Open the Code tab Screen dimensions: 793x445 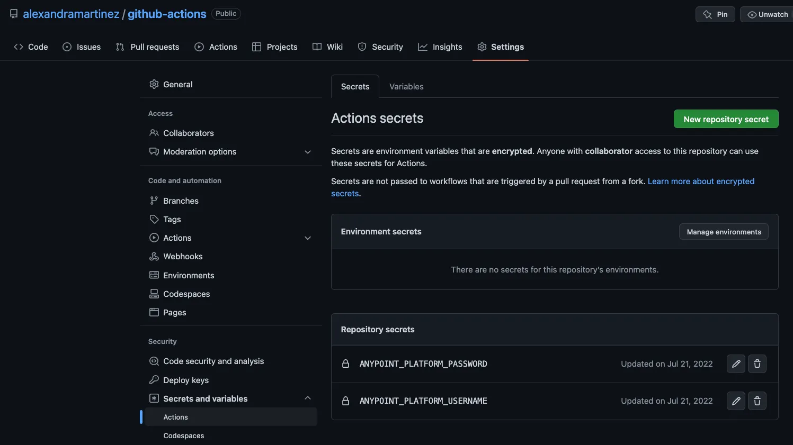(x=31, y=47)
